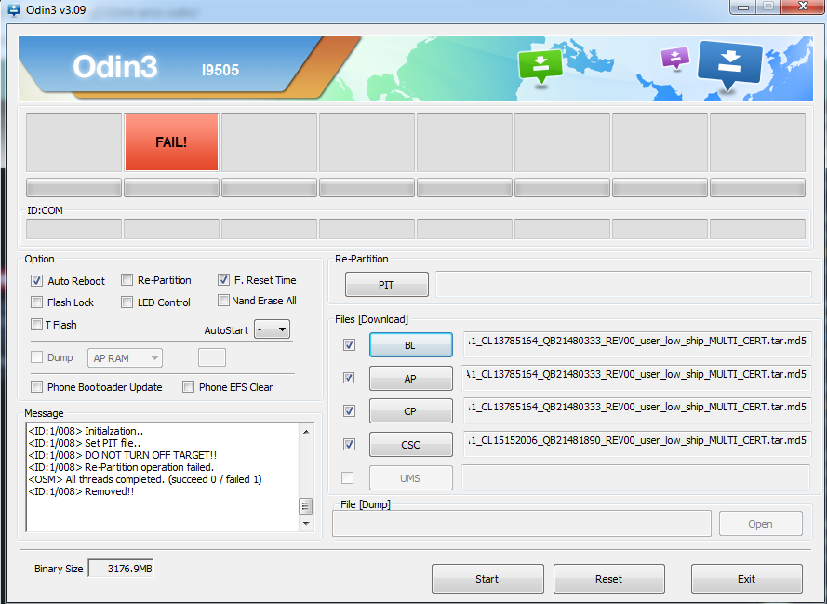This screenshot has height=604, width=827.
Task: Start the flashing process
Action: (487, 579)
